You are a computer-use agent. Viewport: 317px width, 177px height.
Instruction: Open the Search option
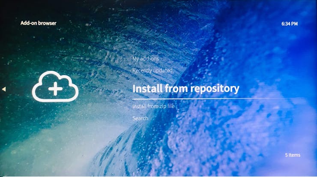pos(141,118)
